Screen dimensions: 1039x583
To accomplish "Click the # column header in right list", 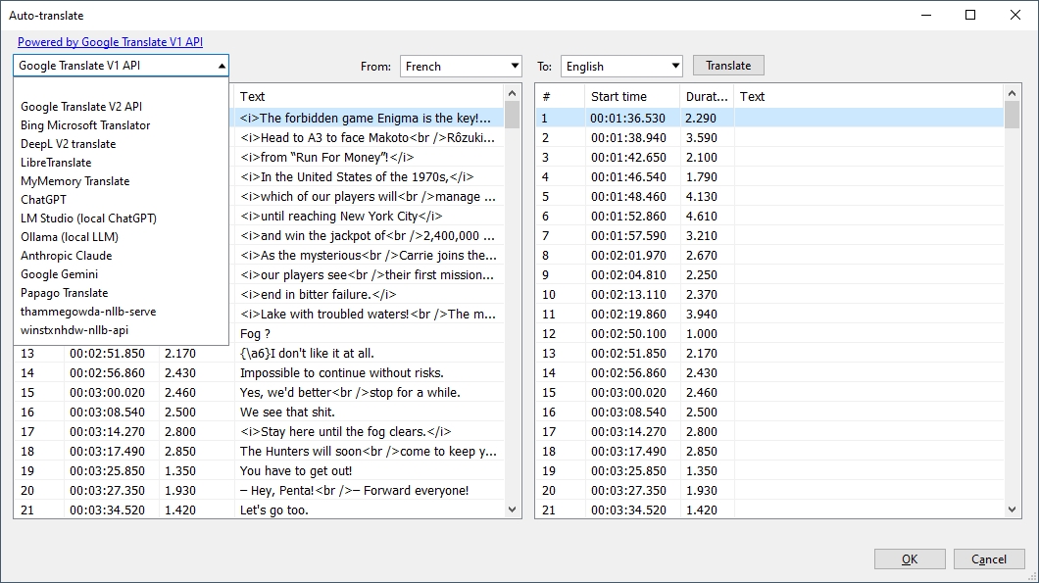I will [560, 97].
